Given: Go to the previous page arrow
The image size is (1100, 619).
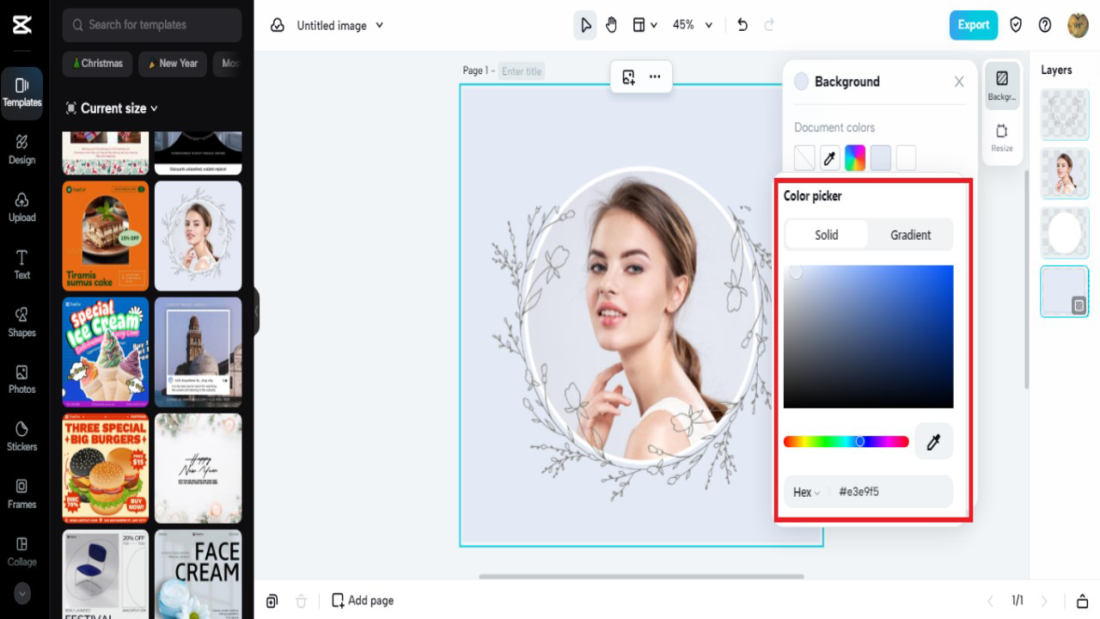Looking at the screenshot, I should coord(990,601).
